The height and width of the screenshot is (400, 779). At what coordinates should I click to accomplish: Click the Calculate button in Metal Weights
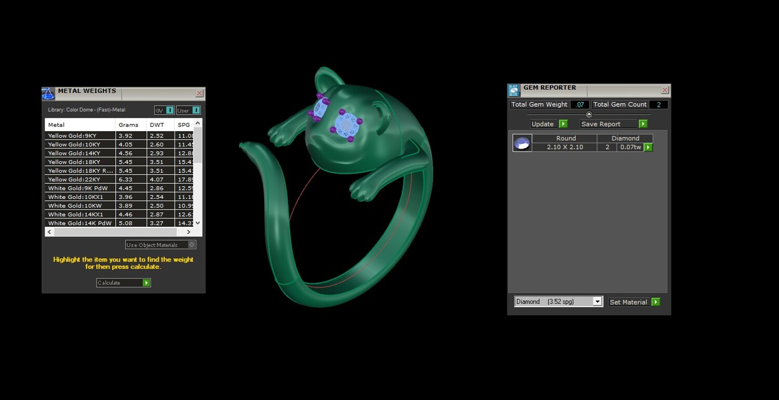click(x=124, y=283)
